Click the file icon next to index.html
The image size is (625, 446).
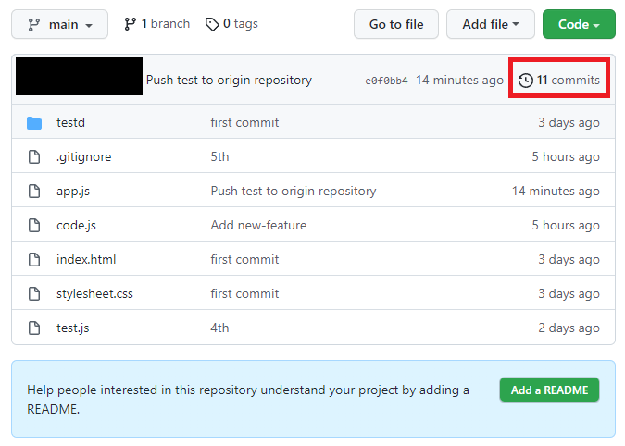tap(34, 260)
